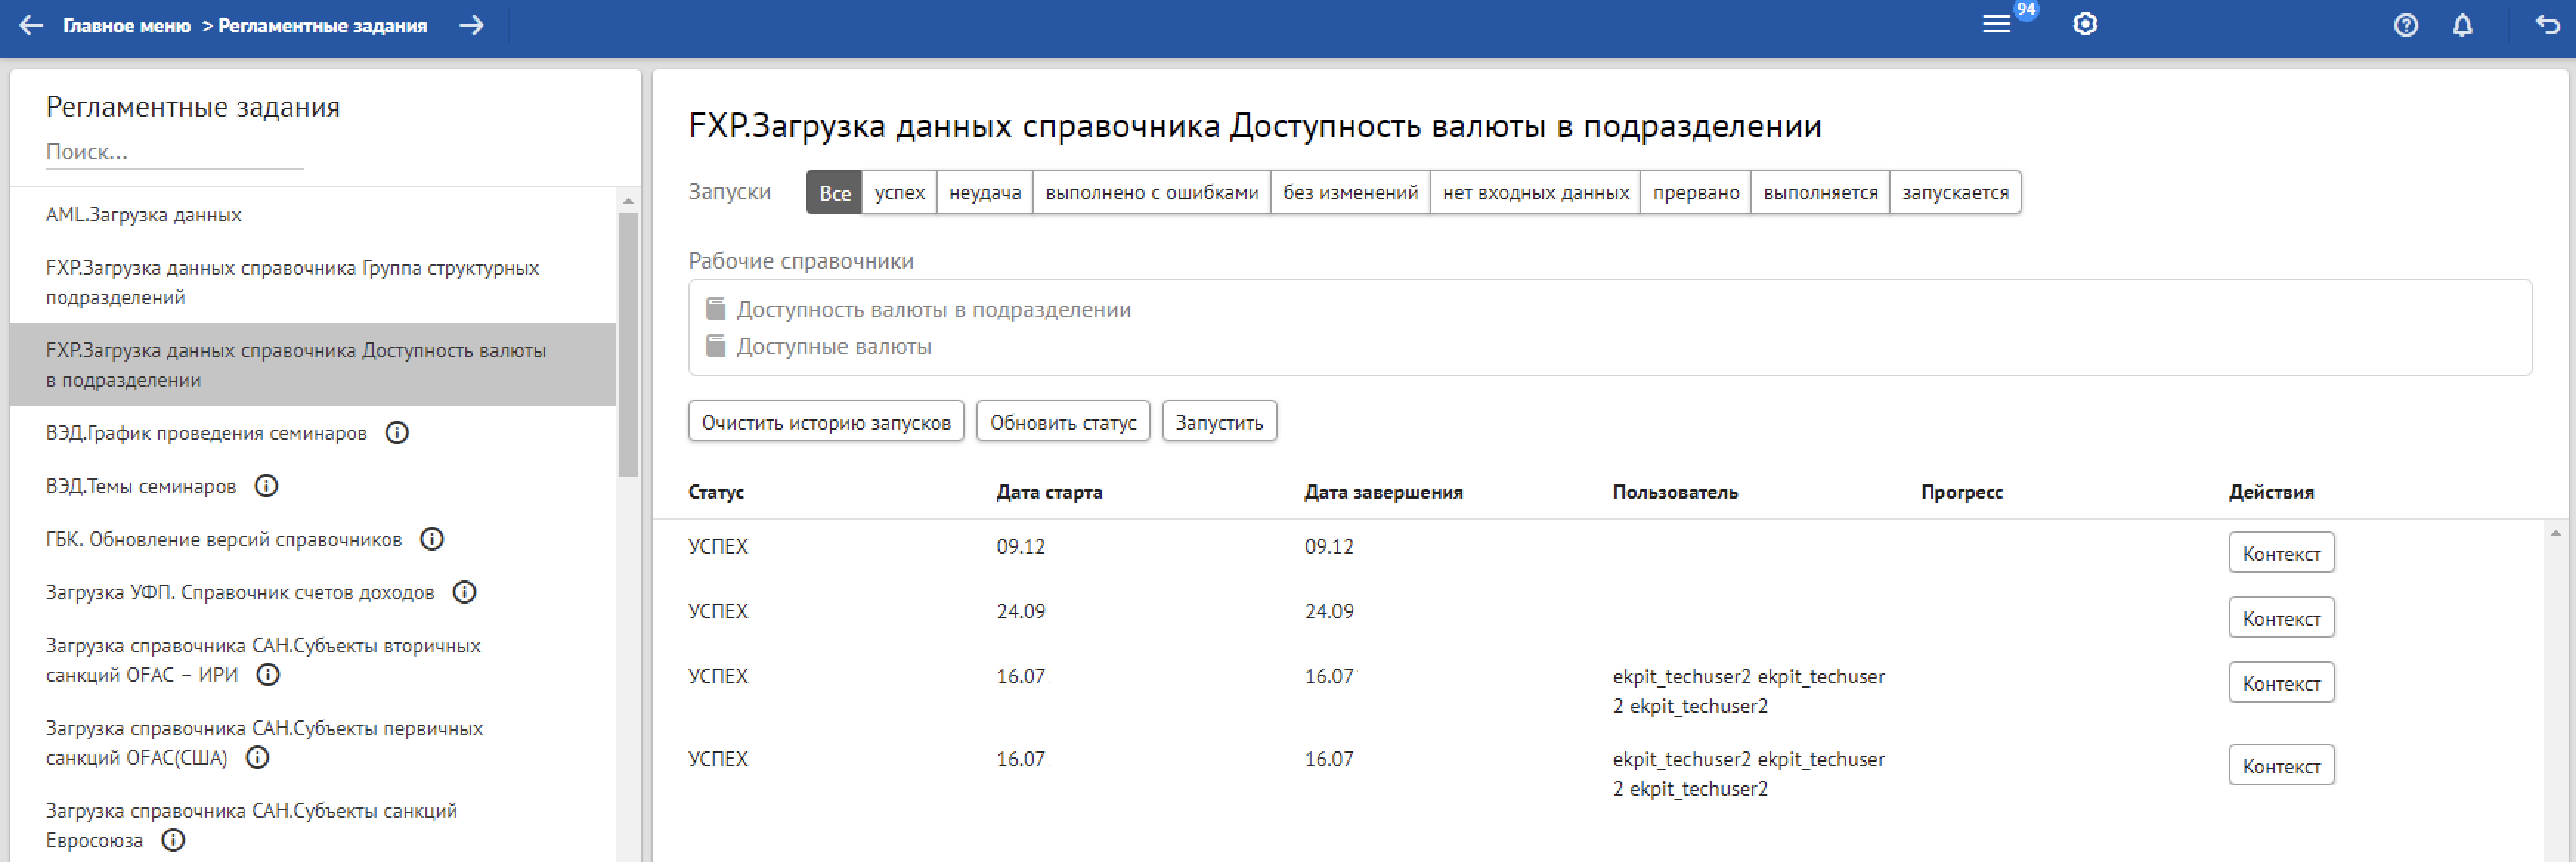The width and height of the screenshot is (2576, 862).
Task: Click info icon next to ВЭД.Темы семинаров
Action: (266, 486)
